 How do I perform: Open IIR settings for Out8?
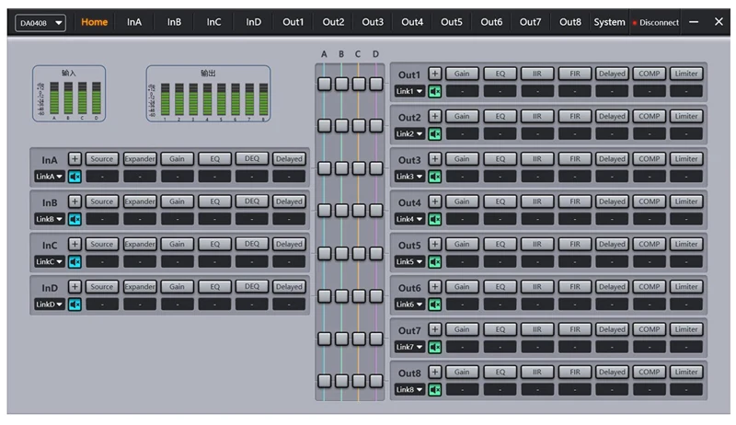[x=537, y=372]
